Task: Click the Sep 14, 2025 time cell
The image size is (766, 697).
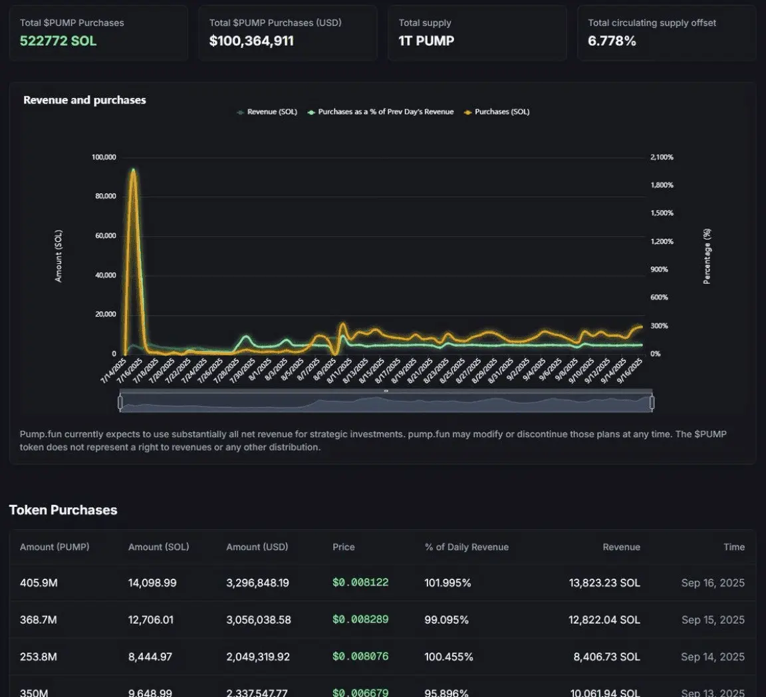Action: click(x=713, y=656)
